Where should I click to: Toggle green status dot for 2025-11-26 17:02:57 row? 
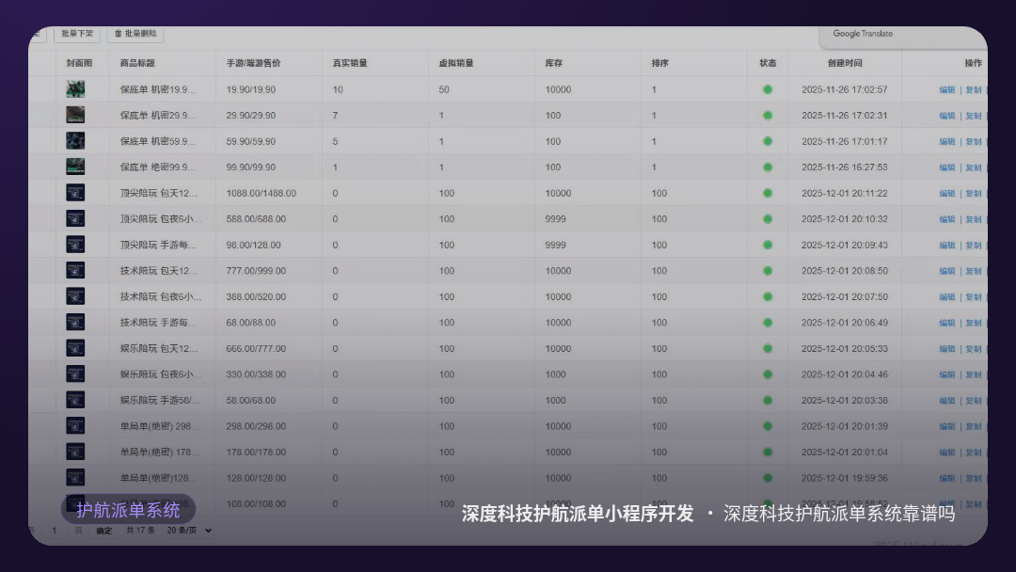pyautogui.click(x=768, y=89)
